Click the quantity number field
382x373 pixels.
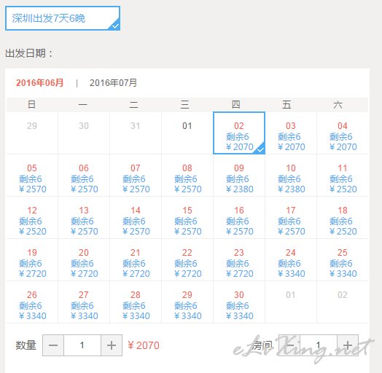click(82, 345)
